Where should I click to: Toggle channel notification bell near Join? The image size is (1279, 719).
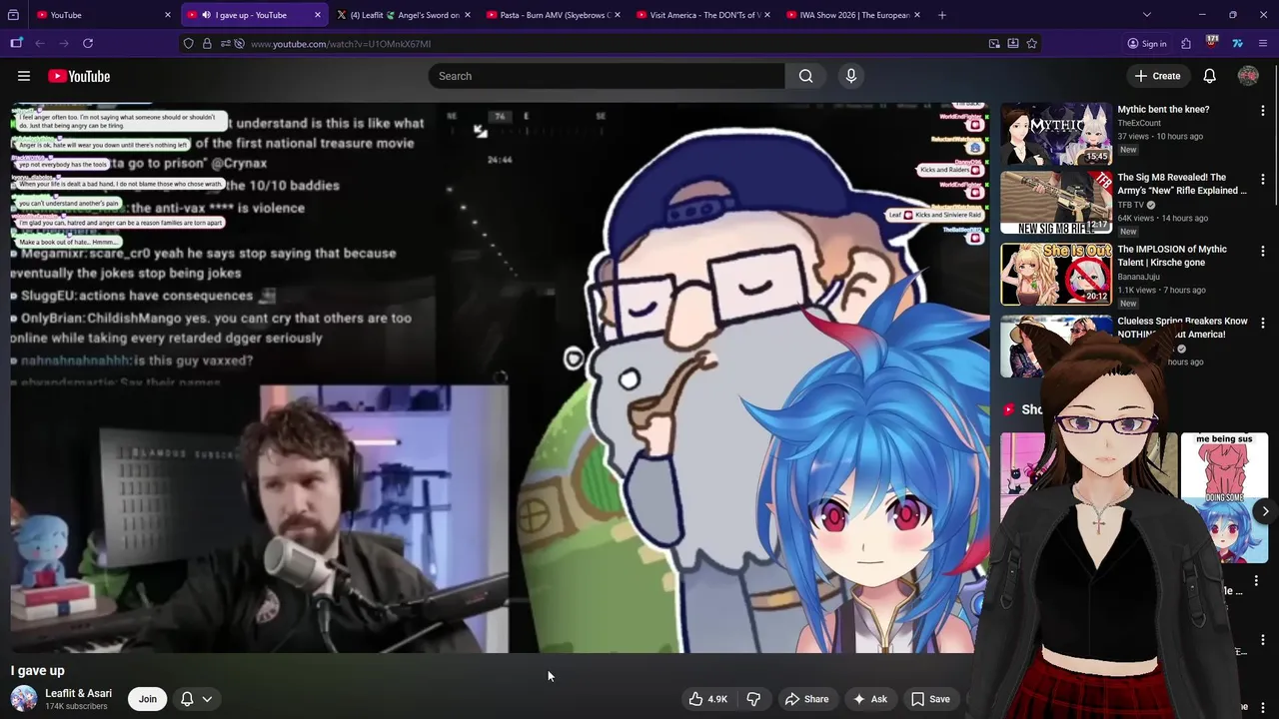tap(187, 699)
